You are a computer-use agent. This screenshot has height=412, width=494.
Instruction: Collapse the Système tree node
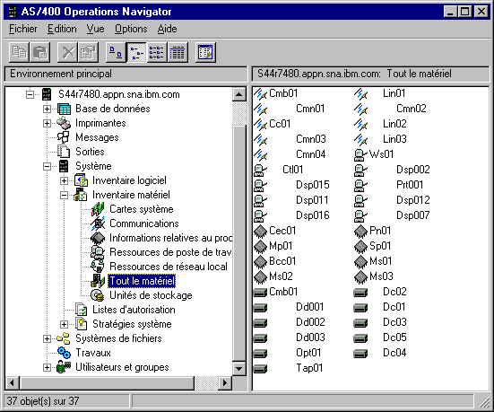(x=47, y=166)
